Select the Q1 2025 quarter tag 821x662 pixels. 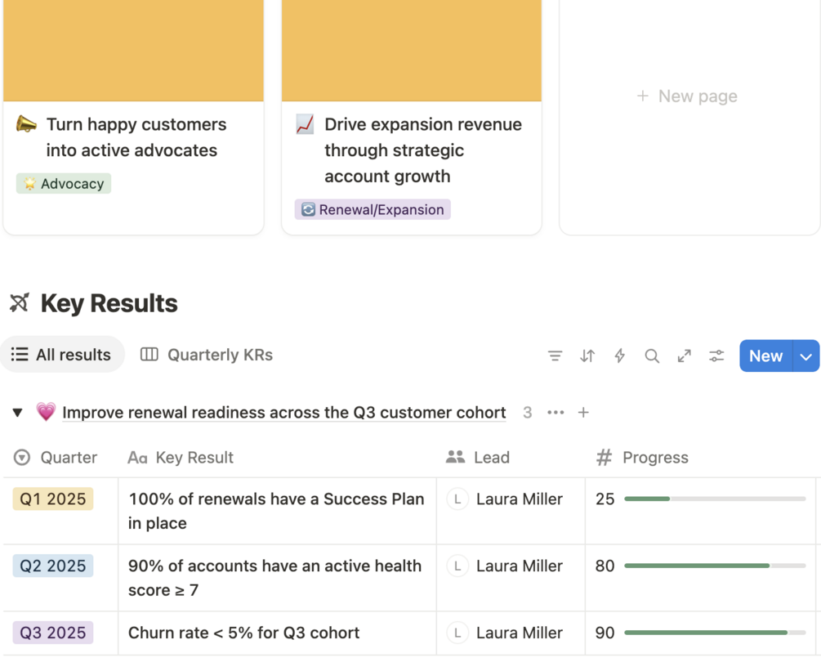point(53,499)
